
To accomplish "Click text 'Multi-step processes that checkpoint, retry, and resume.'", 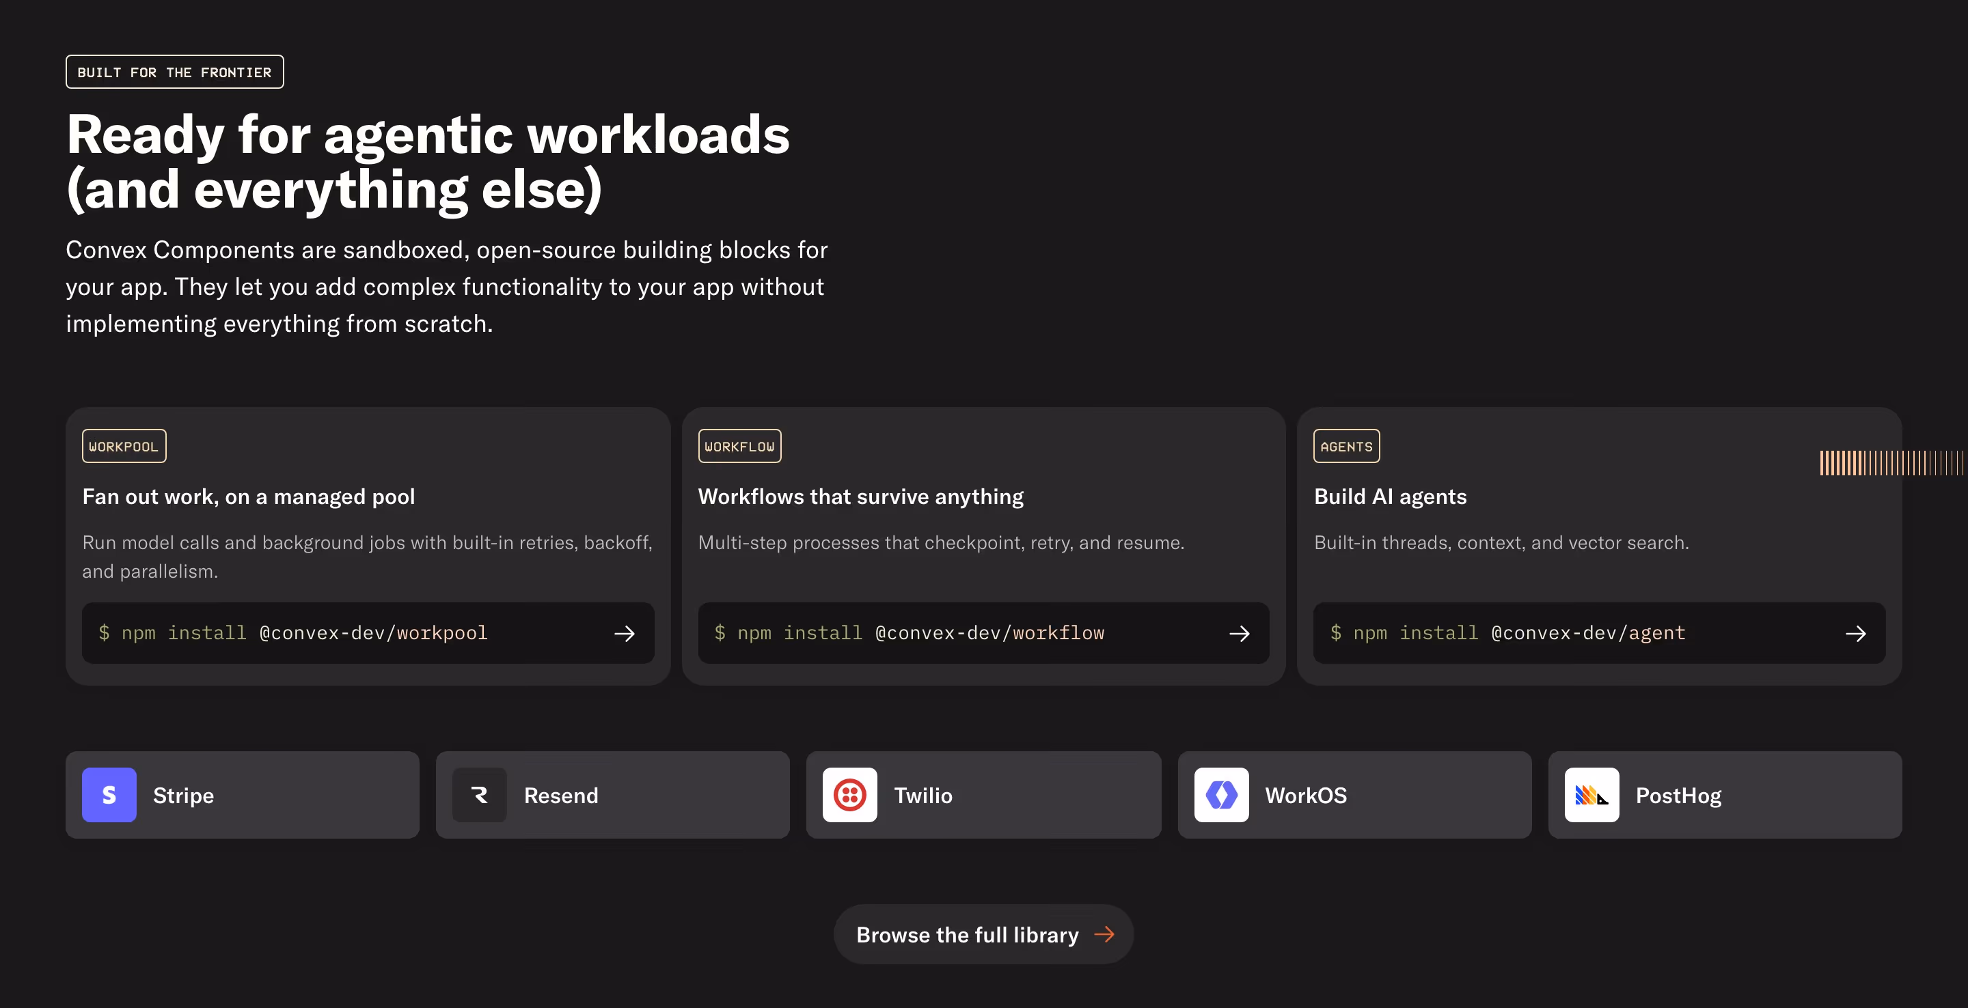I will click(941, 543).
